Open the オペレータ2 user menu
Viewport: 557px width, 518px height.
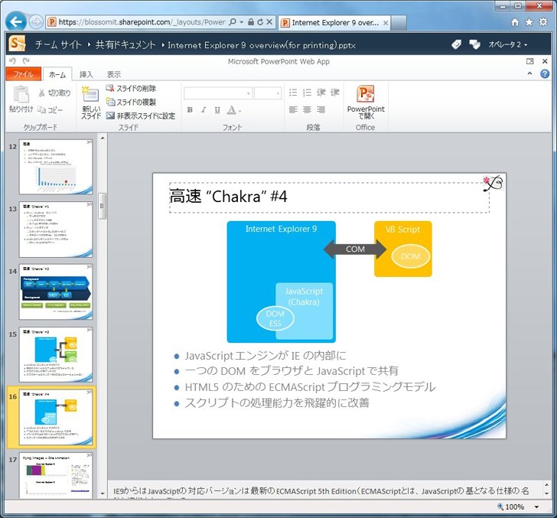[507, 44]
